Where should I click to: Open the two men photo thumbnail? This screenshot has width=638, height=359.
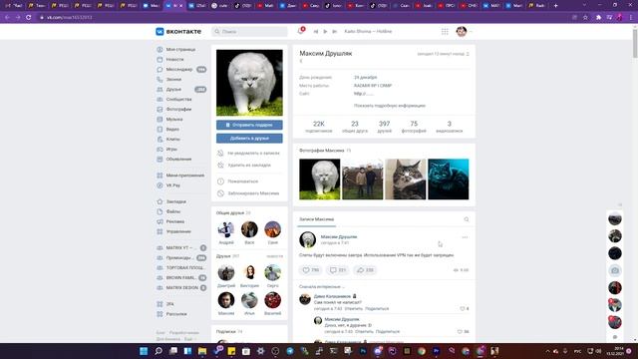[x=363, y=179]
